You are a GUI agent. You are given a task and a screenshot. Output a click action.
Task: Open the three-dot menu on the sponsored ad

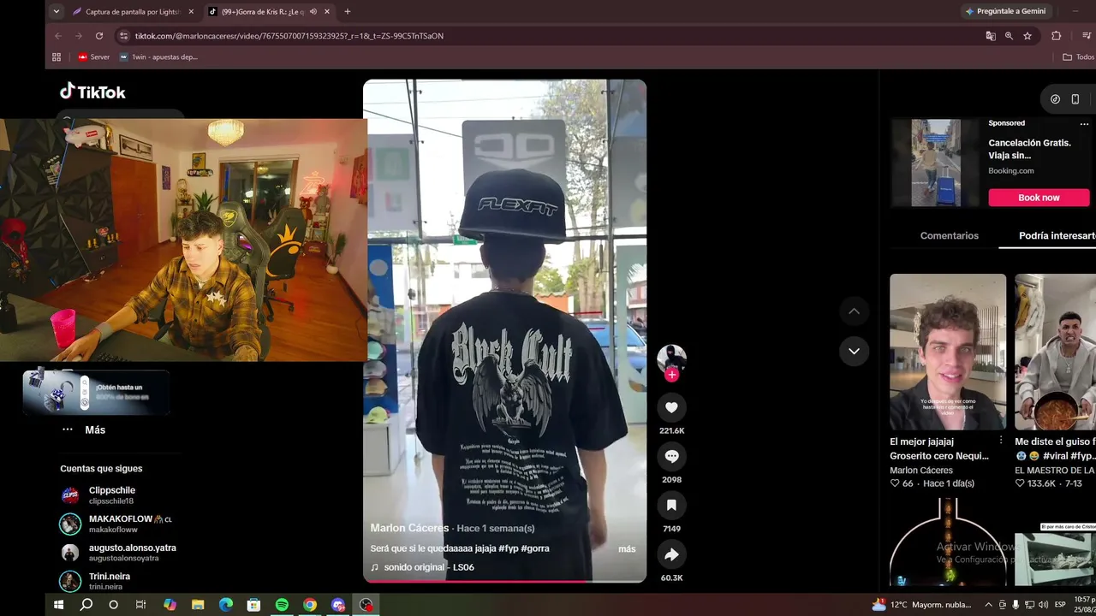click(x=1084, y=124)
